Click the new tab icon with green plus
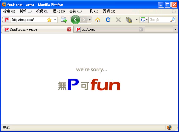The width and height of the screenshot is (179, 132). click(64, 20)
